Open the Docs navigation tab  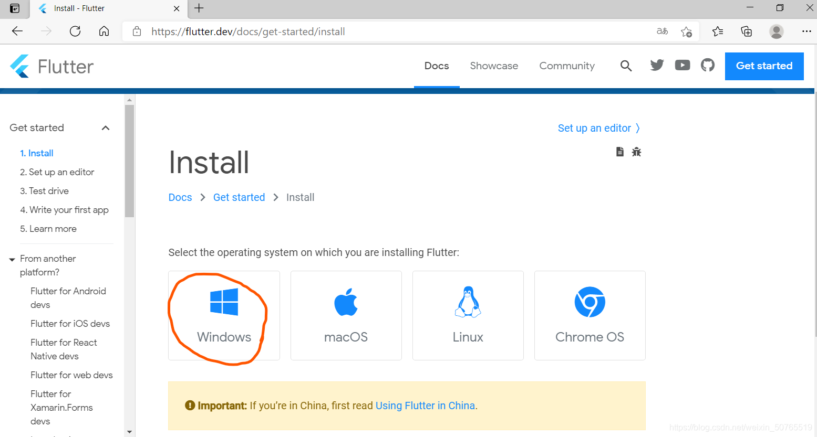pos(437,66)
